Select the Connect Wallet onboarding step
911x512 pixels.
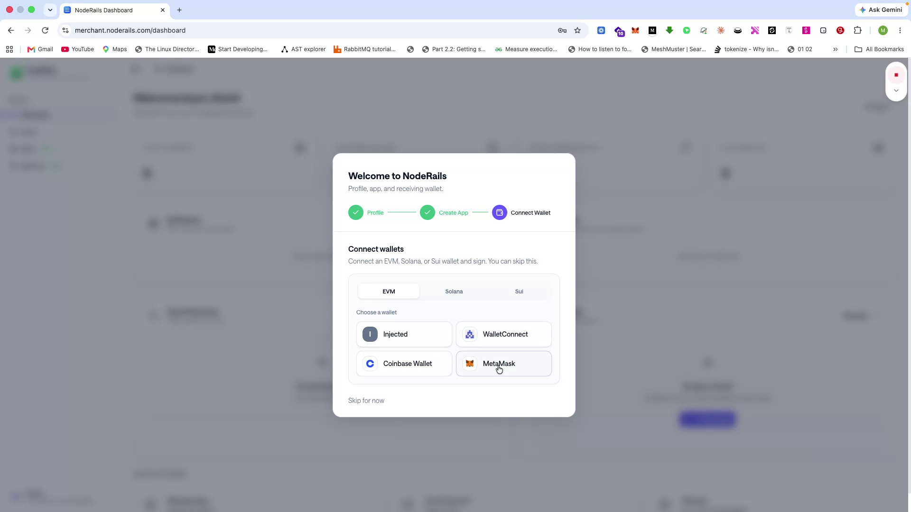point(521,213)
